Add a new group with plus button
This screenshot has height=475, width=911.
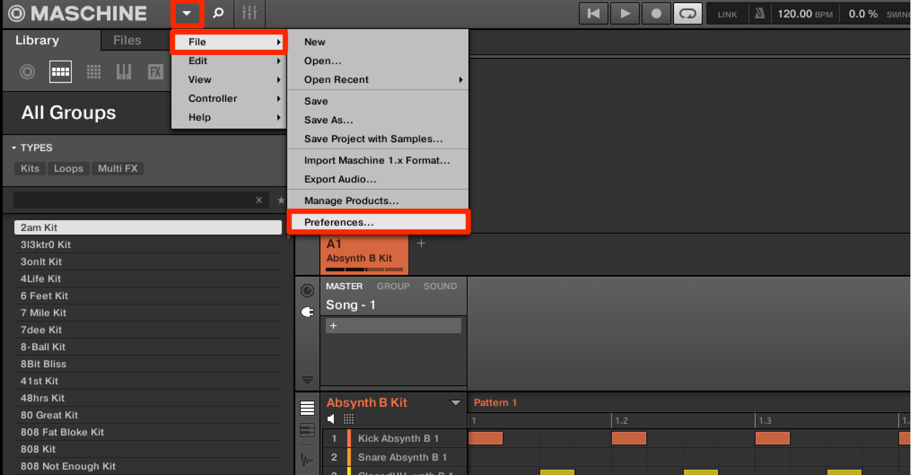pos(421,244)
